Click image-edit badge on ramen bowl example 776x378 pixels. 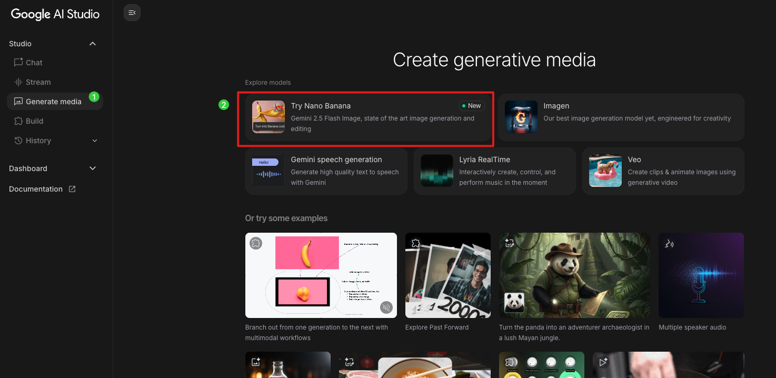(x=350, y=362)
